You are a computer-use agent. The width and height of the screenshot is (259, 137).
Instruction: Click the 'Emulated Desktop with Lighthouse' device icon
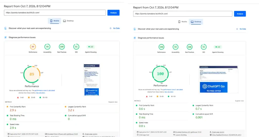point(174,132)
